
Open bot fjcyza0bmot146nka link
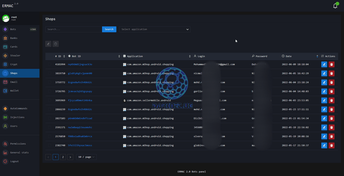tap(80, 101)
